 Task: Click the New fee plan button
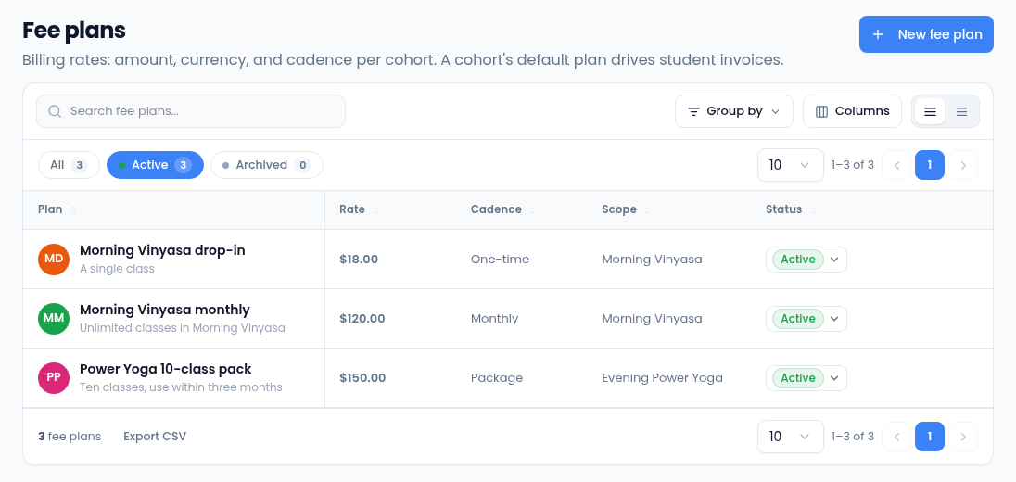(926, 34)
